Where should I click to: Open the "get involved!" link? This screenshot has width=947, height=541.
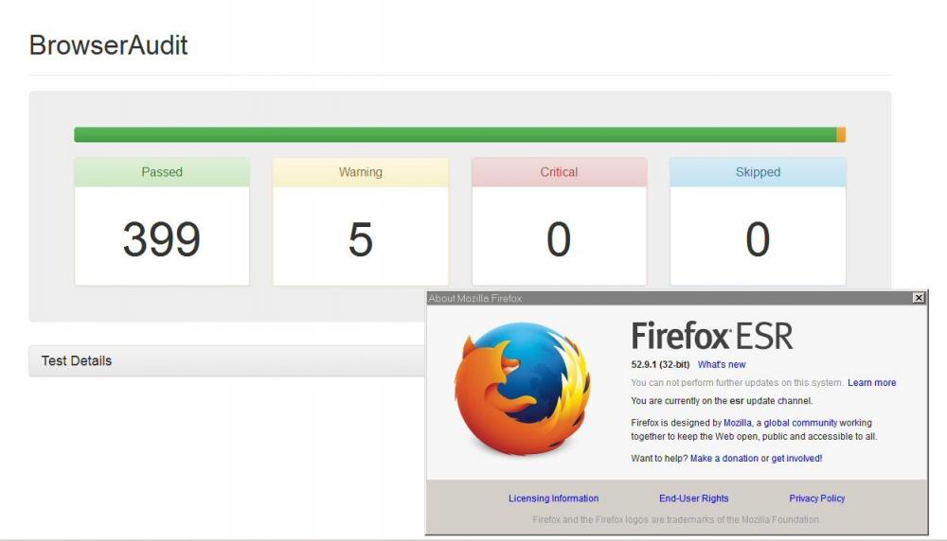click(x=796, y=459)
